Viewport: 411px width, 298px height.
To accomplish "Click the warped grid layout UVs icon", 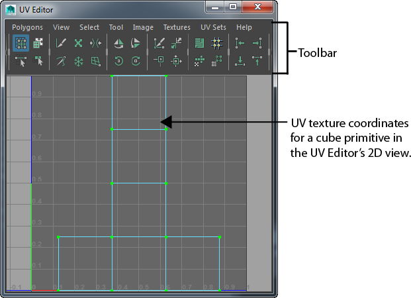I will tap(96, 62).
